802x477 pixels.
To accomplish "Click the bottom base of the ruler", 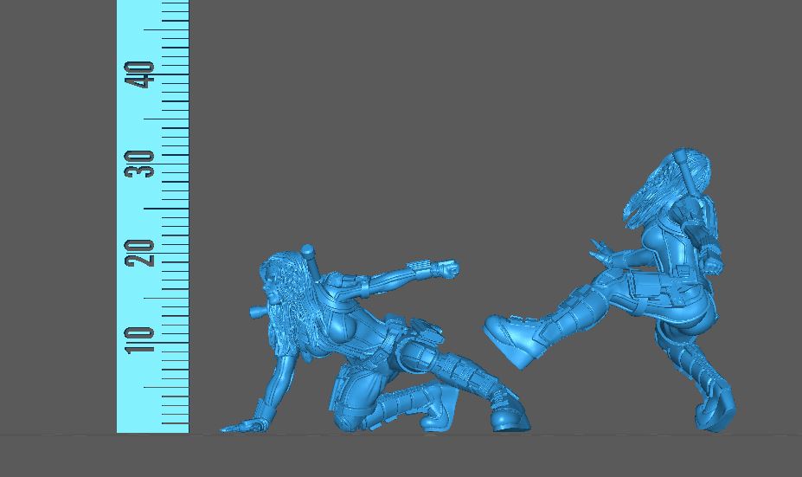I will click(152, 428).
